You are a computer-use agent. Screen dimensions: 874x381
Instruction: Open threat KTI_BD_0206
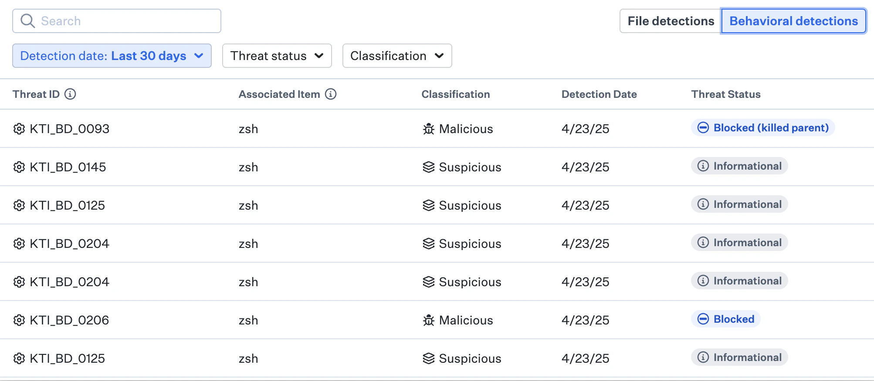(69, 320)
